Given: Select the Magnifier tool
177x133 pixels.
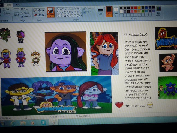Looking at the screenshot, I should tap(43, 15).
